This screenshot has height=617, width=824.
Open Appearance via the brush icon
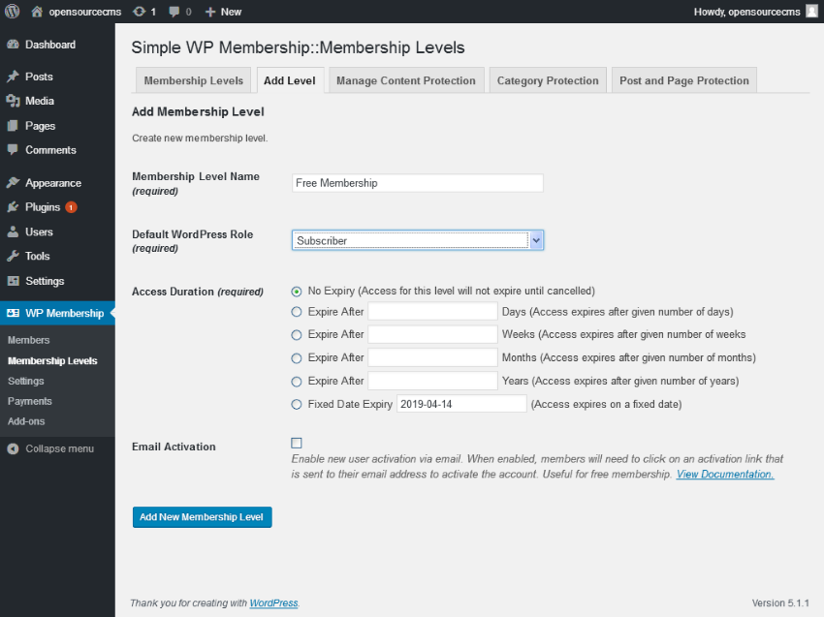[x=14, y=182]
